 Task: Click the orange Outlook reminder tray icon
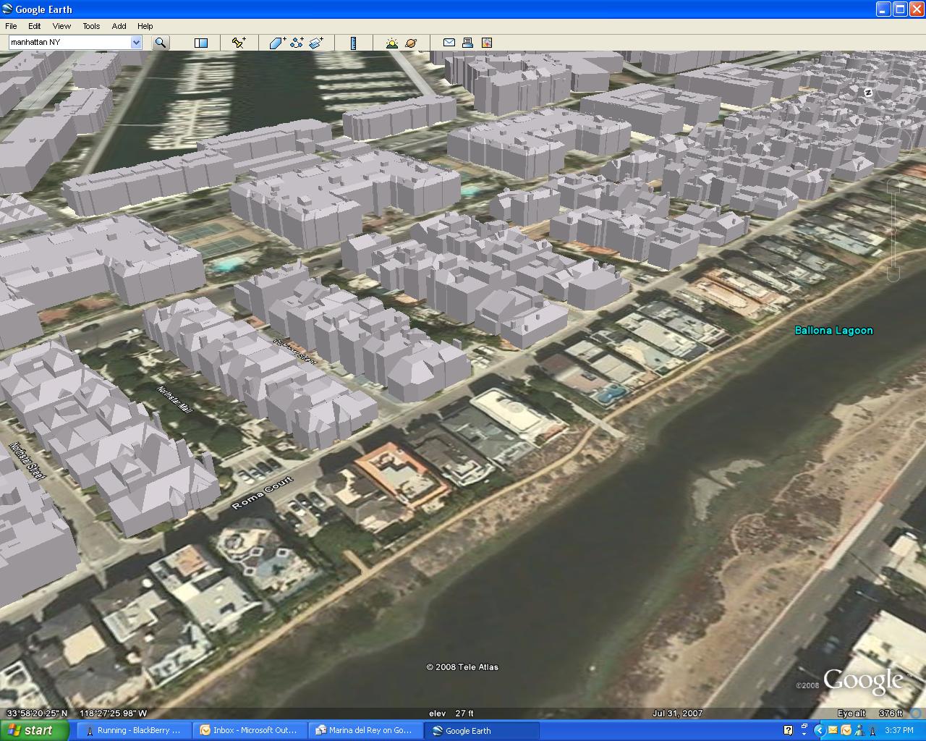pyautogui.click(x=846, y=731)
